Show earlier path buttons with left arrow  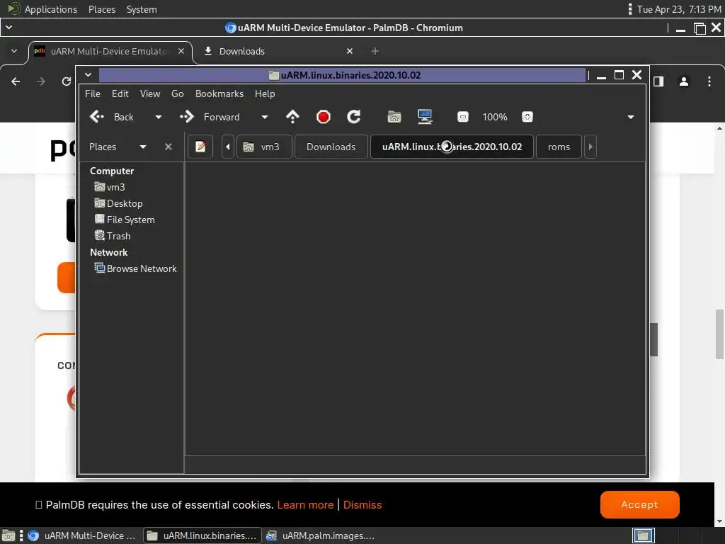[x=228, y=147]
